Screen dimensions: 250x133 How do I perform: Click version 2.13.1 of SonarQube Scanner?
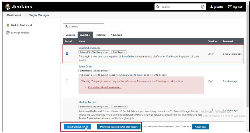coord(211,54)
